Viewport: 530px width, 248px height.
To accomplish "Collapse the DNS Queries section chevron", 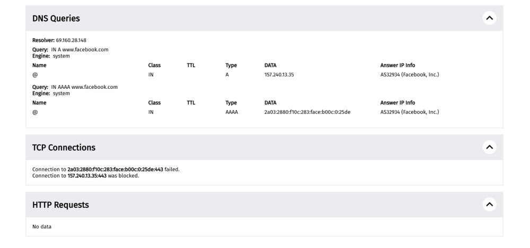I will click(490, 19).
